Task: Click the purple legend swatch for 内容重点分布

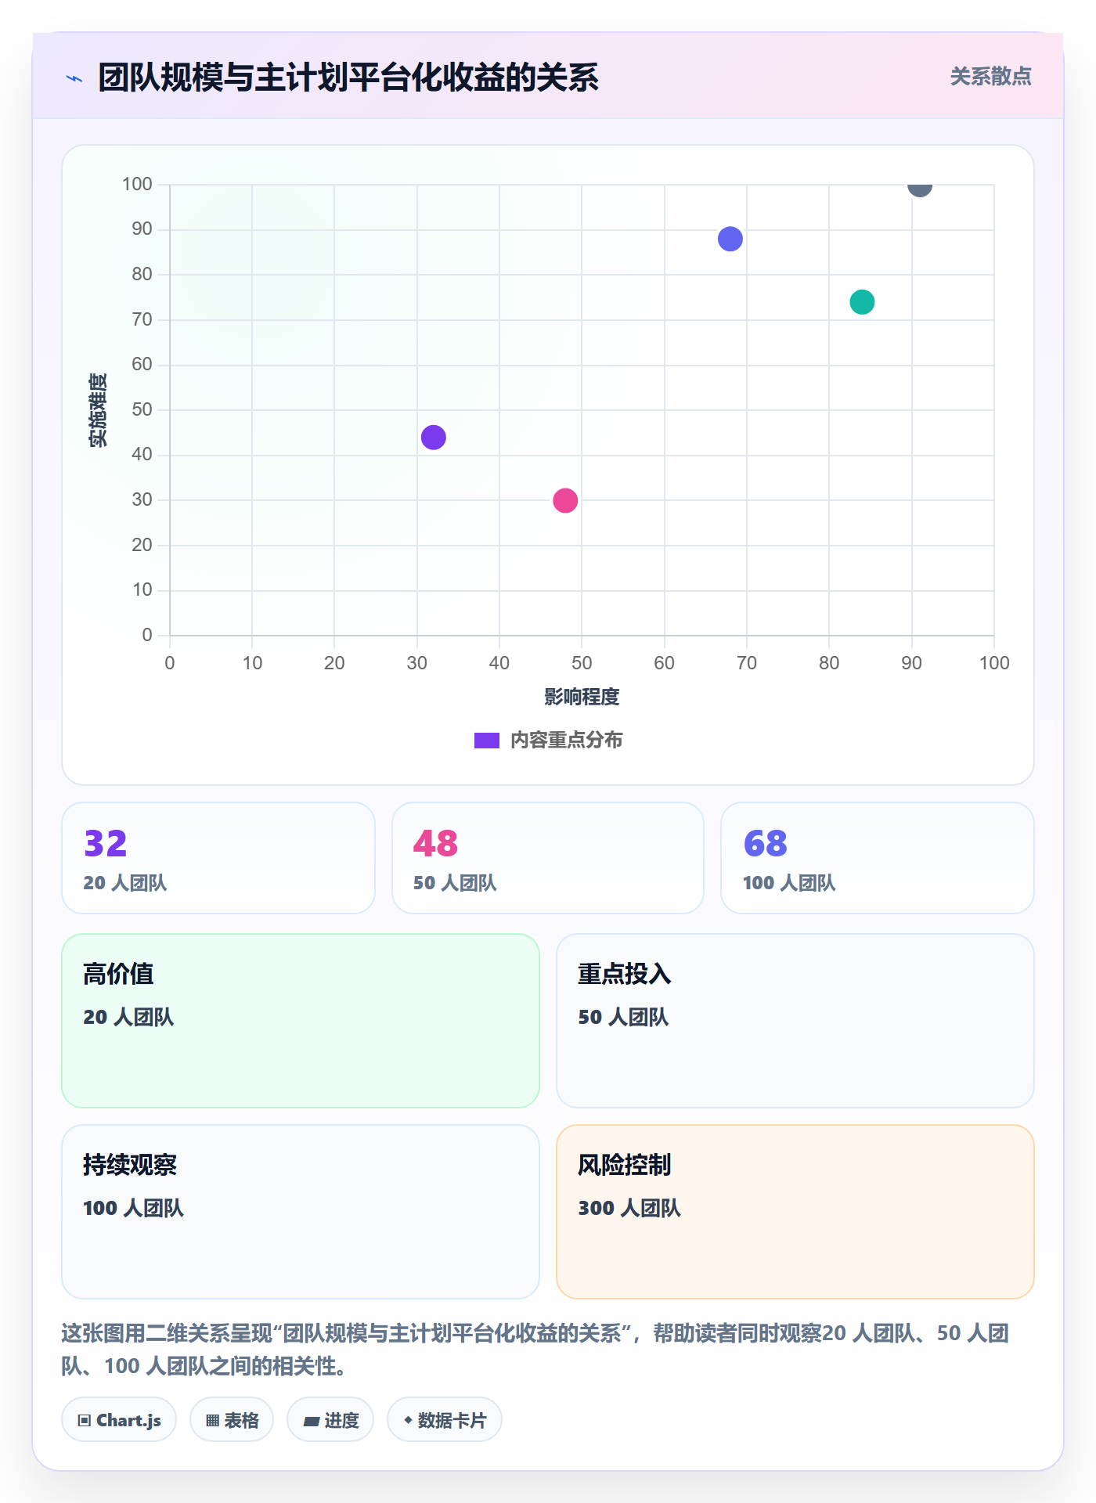Action: pyautogui.click(x=487, y=741)
